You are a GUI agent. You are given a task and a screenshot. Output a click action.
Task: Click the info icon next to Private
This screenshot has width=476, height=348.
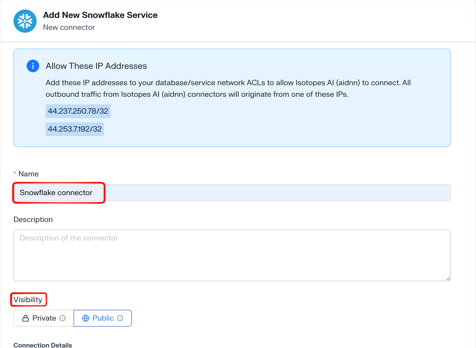(x=62, y=318)
